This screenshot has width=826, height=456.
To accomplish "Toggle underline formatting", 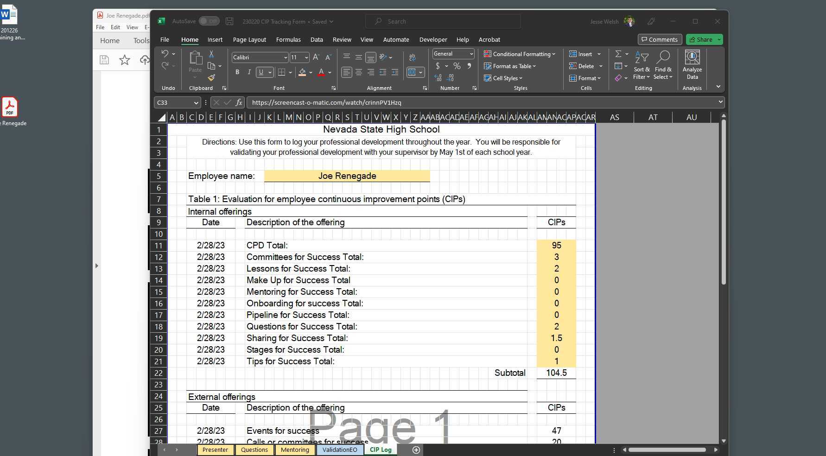I will (261, 72).
